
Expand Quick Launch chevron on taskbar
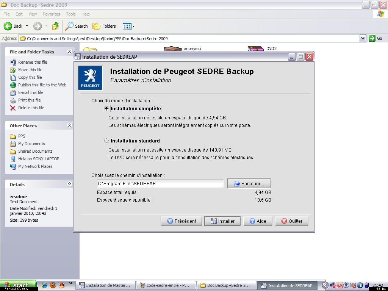pos(70,283)
